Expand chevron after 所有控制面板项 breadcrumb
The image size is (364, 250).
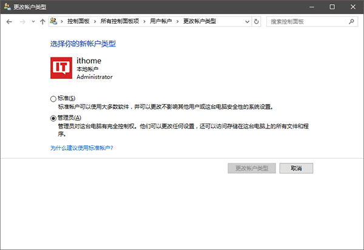pyautogui.click(x=144, y=22)
